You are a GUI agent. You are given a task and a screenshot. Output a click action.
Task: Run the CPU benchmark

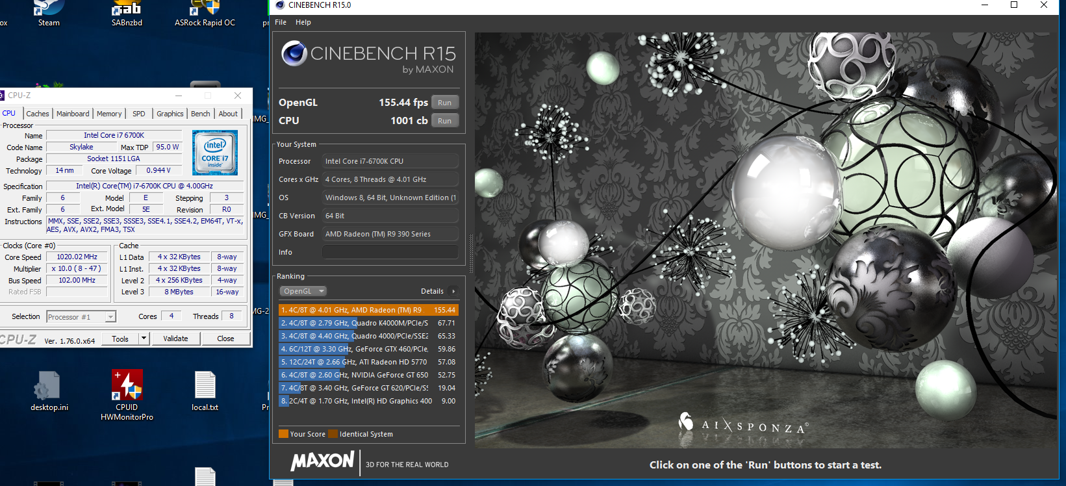(445, 121)
